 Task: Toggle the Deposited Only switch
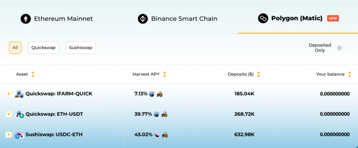tap(341, 48)
